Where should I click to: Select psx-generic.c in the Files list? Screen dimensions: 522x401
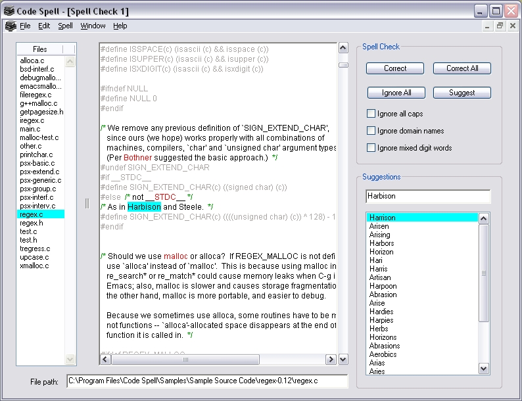tap(41, 180)
